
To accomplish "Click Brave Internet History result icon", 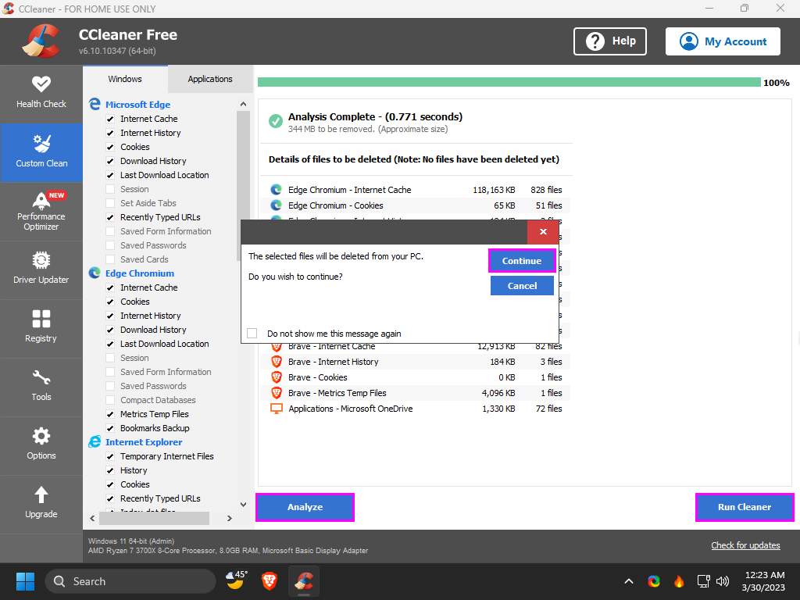I will pyautogui.click(x=276, y=362).
